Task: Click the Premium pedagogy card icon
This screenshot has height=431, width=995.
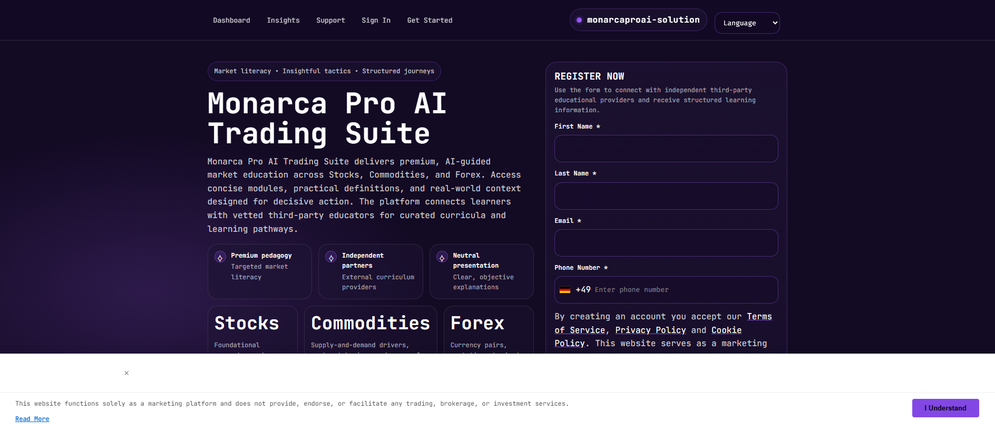Action: [220, 258]
